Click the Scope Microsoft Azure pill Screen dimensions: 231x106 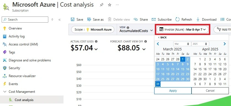click(x=93, y=29)
